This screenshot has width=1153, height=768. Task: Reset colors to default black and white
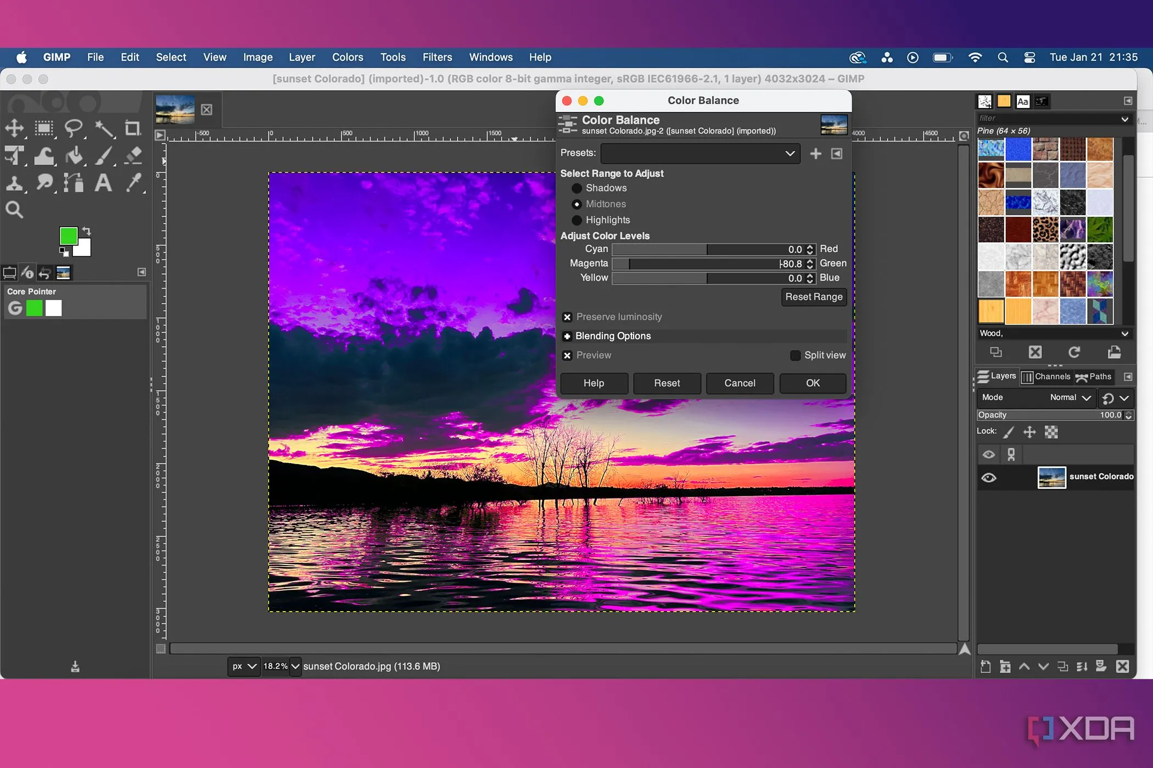(64, 252)
